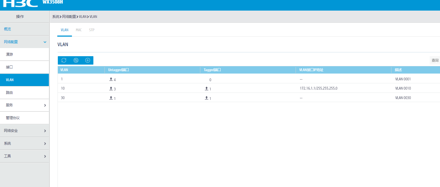Click the 描述 column header
The width and height of the screenshot is (440, 187).
click(398, 70)
